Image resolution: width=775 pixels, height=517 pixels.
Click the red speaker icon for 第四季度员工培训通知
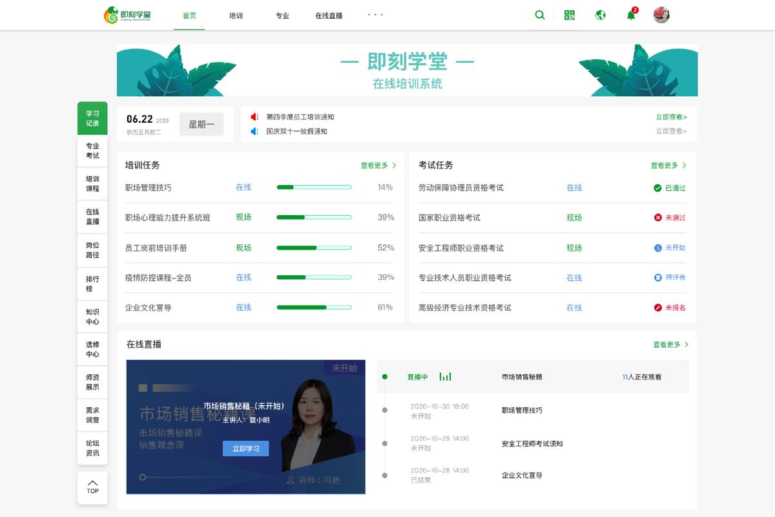click(254, 117)
